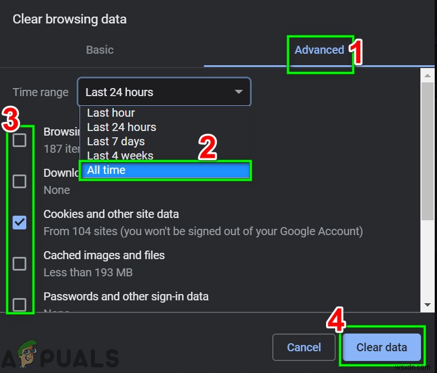
Task: Switch to the Basic tab
Action: click(x=100, y=50)
